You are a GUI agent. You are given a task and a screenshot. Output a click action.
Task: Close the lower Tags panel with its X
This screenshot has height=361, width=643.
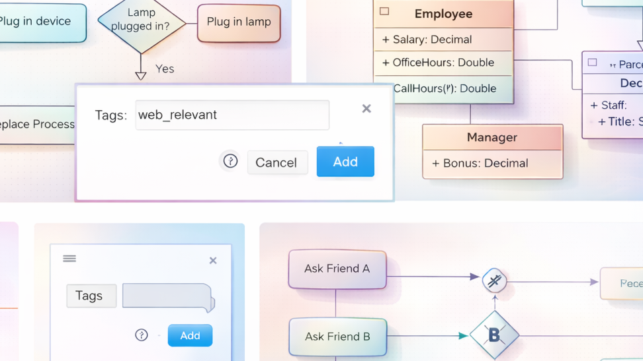(x=213, y=261)
